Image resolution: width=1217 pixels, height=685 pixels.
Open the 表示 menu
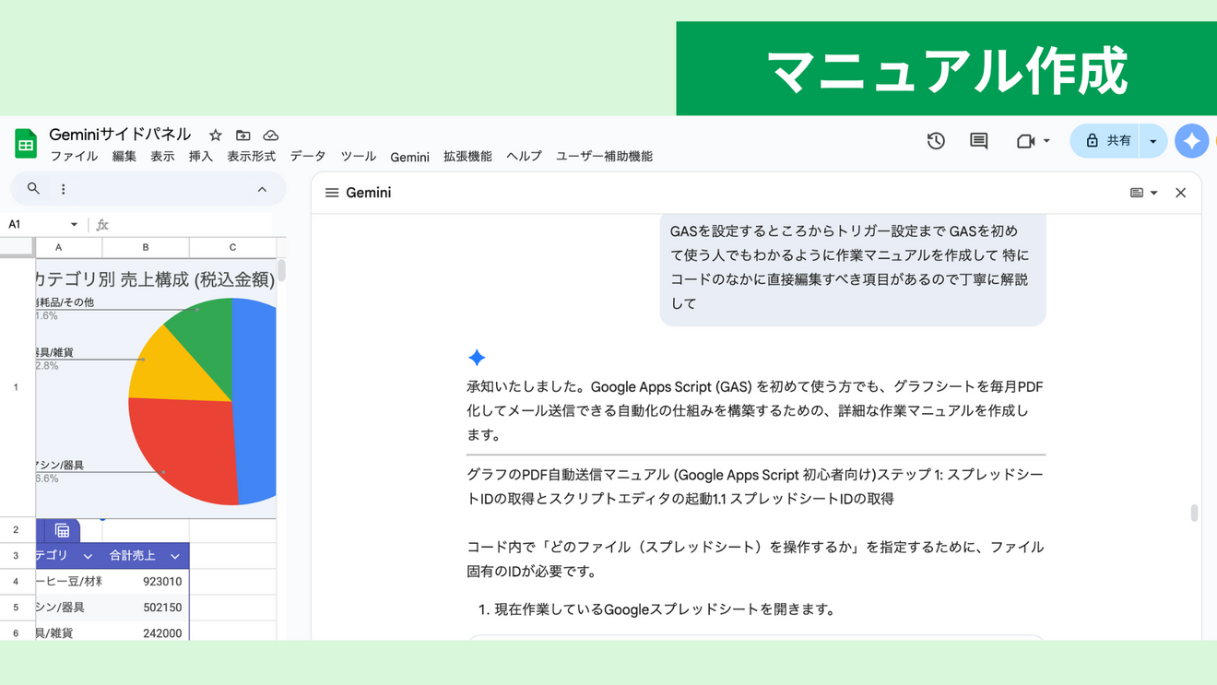(x=162, y=157)
